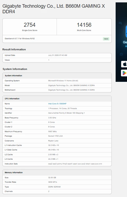The width and height of the screenshot is (127, 197).
Task: Click the System Information table header row
Action: pyautogui.click(x=57, y=76)
